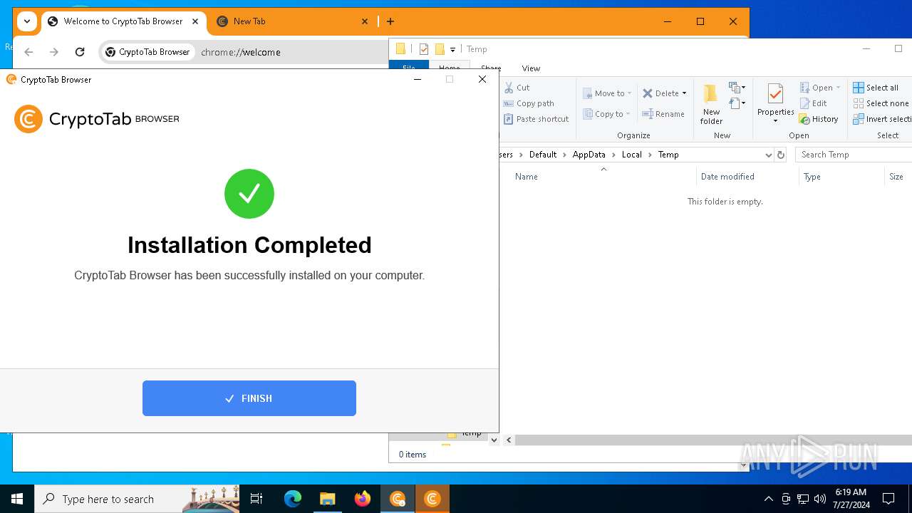
Task: Click Rename in Explorer ribbon
Action: pyautogui.click(x=663, y=114)
